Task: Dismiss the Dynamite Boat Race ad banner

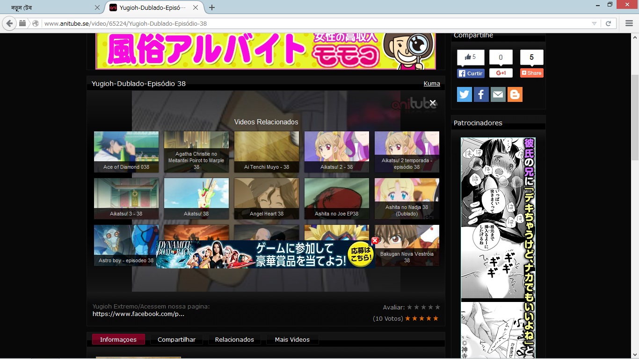Action: coord(375,240)
